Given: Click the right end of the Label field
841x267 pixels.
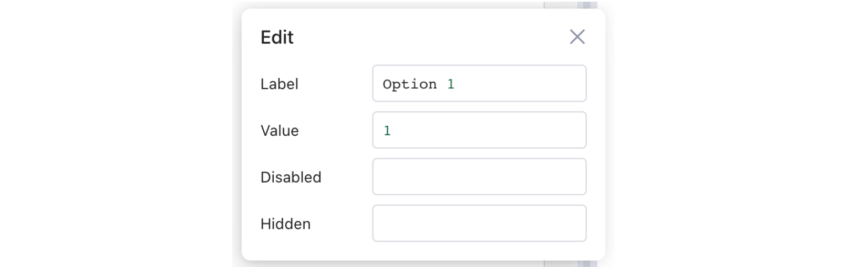Looking at the screenshot, I should (x=574, y=84).
